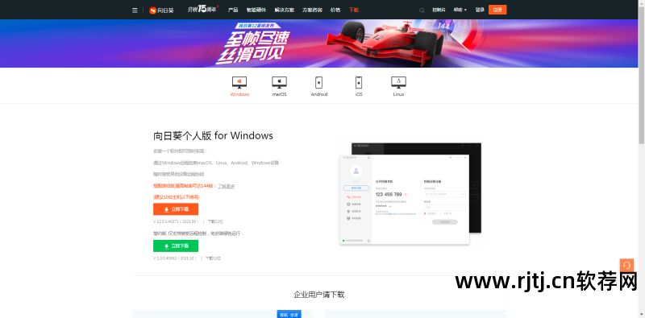Viewport: 645px width, 318px height.
Task: Open the 智能硬件 menu
Action: 256,10
